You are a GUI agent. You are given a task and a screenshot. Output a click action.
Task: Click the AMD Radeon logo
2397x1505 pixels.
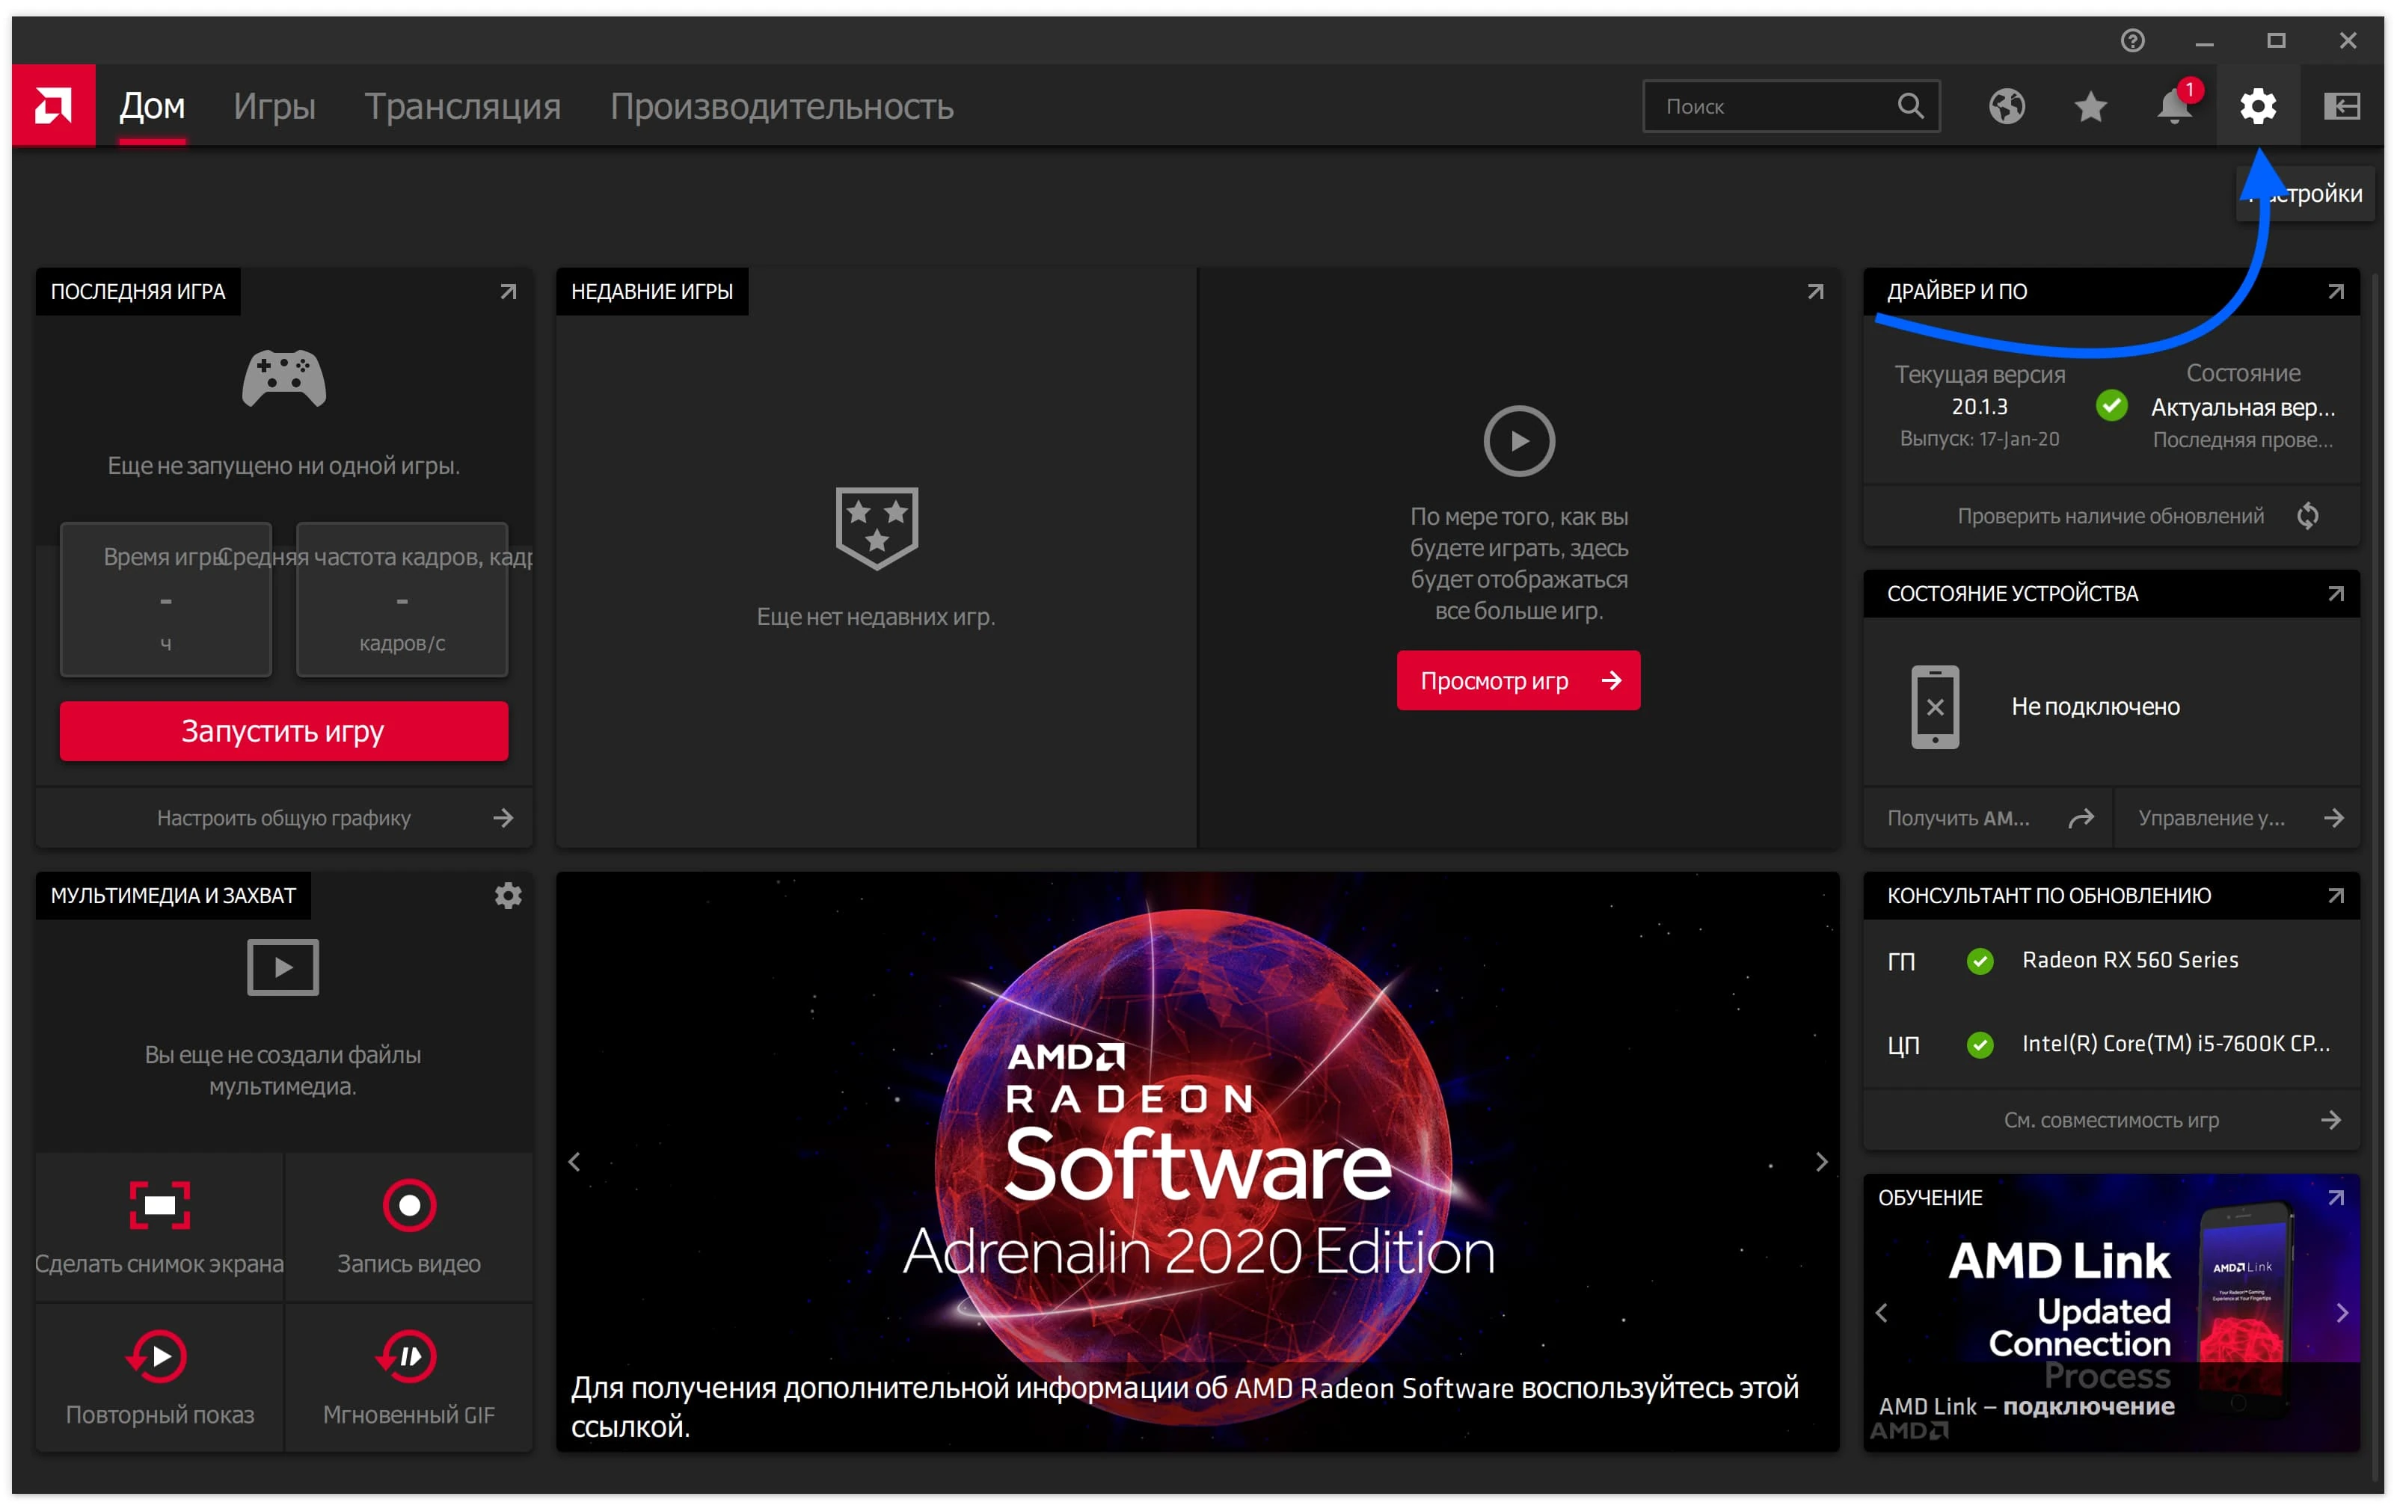53,105
